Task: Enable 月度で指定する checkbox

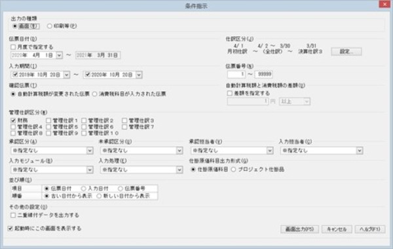Action: click(x=13, y=47)
